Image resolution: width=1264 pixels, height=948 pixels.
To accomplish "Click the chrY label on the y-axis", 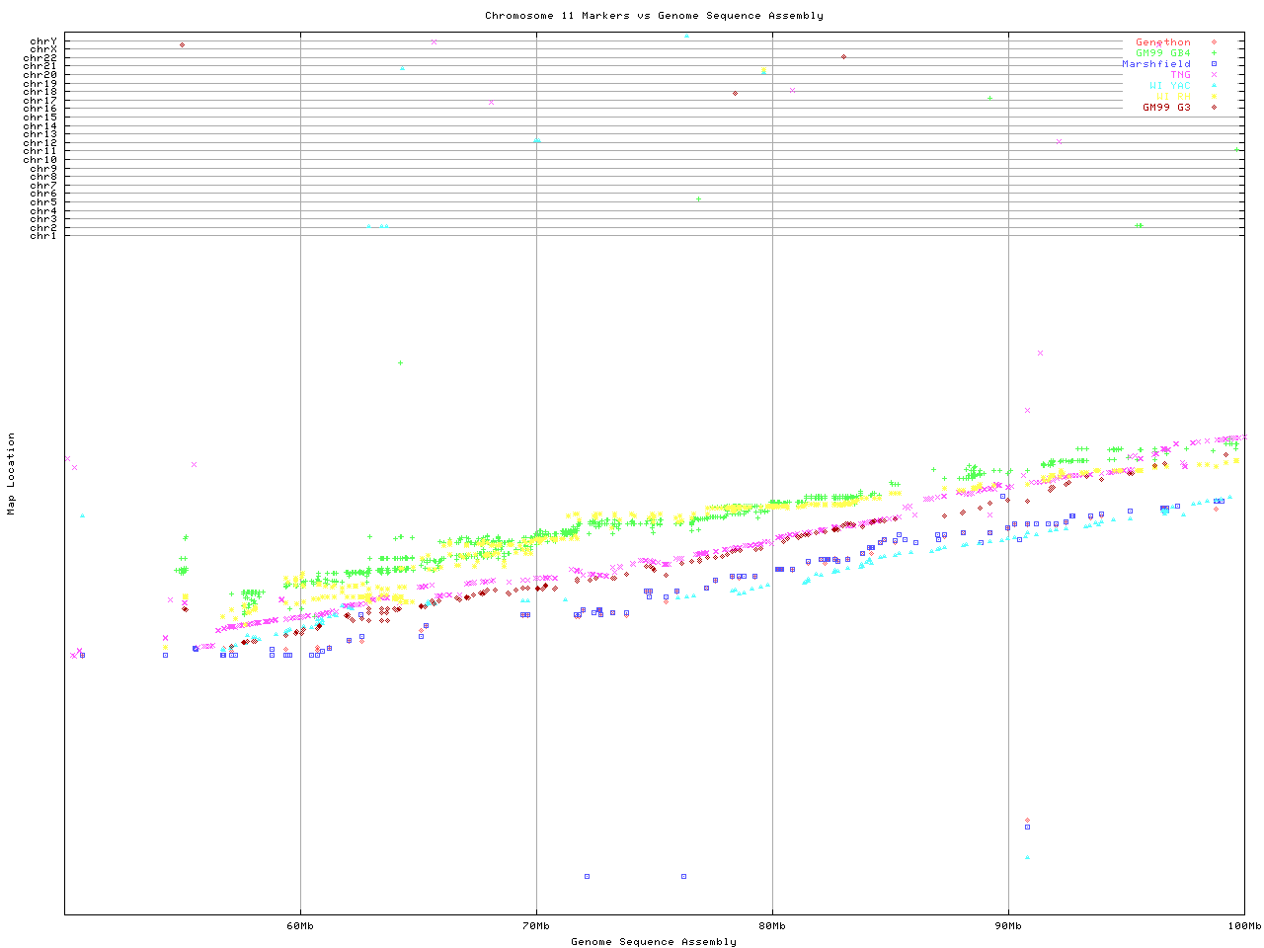I will click(43, 40).
